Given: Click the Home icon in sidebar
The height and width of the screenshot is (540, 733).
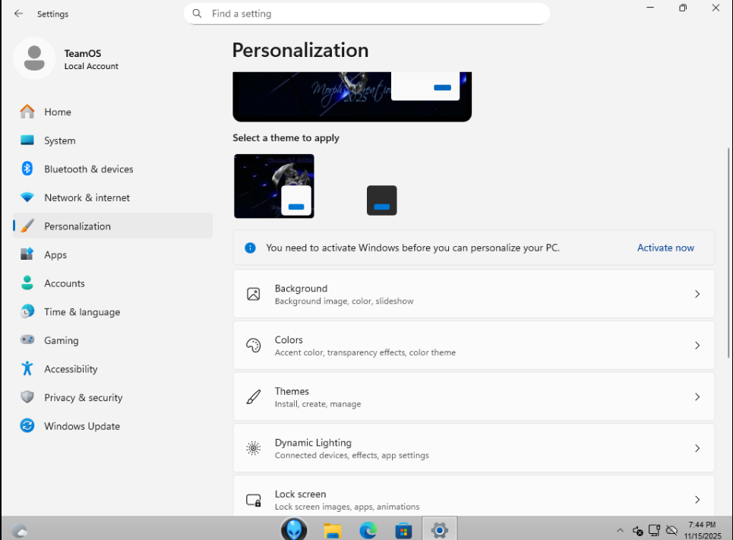Looking at the screenshot, I should click(27, 112).
